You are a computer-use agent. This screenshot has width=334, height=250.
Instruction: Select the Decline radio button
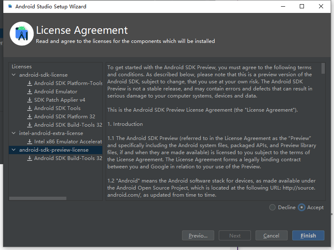tap(273, 207)
